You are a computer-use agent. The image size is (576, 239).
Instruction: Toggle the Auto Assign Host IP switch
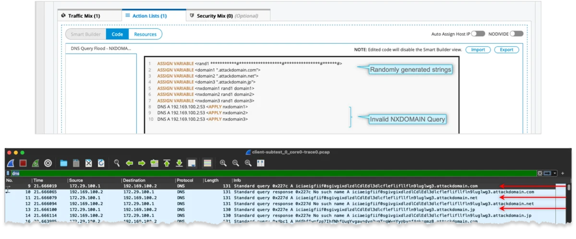[x=478, y=34]
